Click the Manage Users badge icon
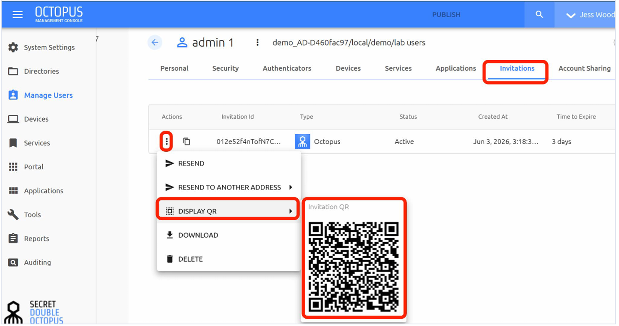 coord(13,95)
